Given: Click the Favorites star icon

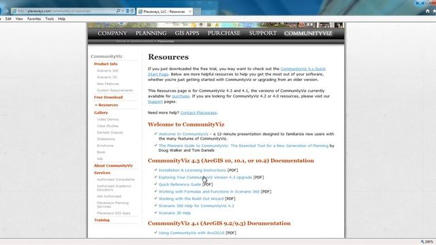Looking at the screenshot, I should pyautogui.click(x=435, y=11).
